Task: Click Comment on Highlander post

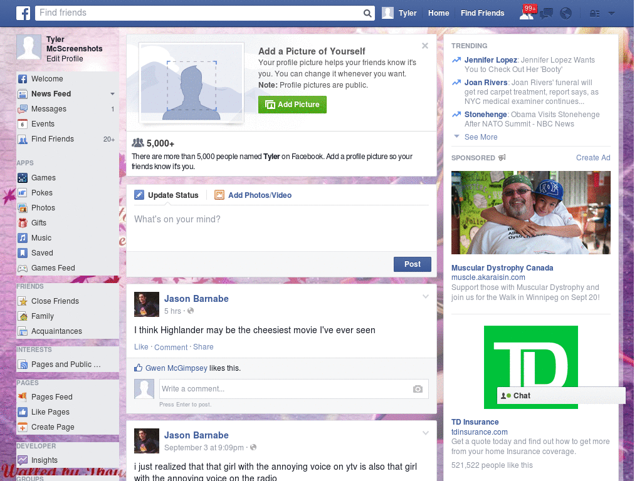Action: [x=171, y=347]
